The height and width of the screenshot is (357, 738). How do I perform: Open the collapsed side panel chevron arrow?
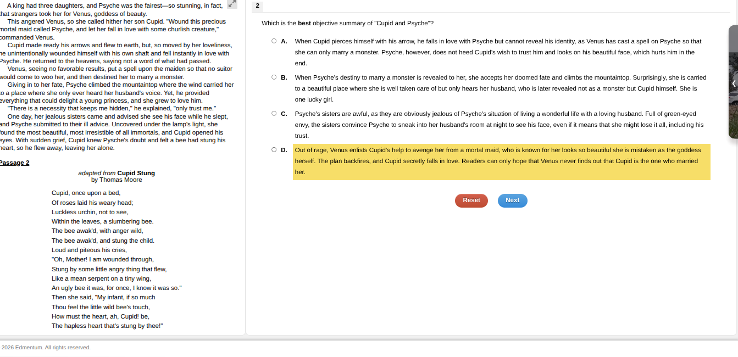click(x=733, y=83)
